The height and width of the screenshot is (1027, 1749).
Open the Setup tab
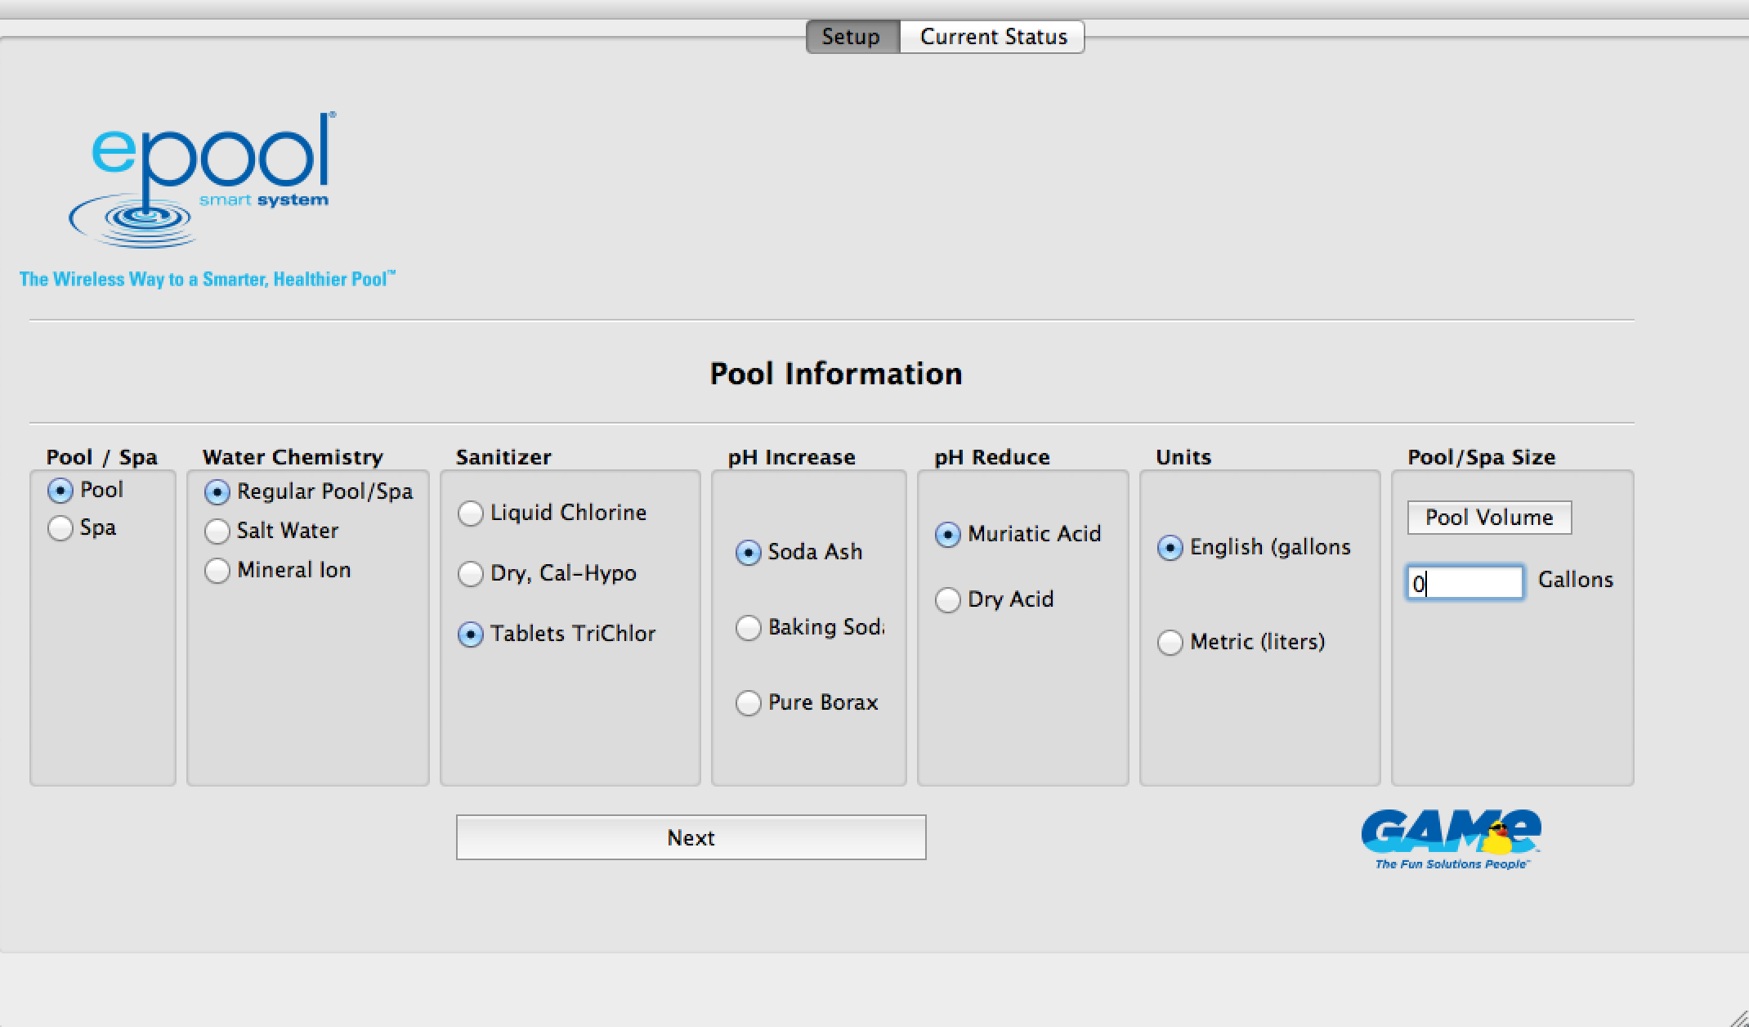tap(851, 36)
